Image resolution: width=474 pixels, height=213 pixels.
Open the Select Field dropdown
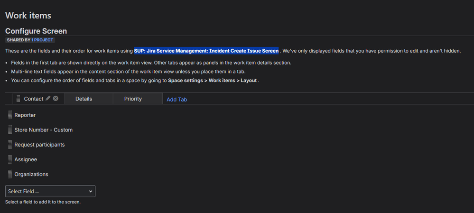(50, 191)
